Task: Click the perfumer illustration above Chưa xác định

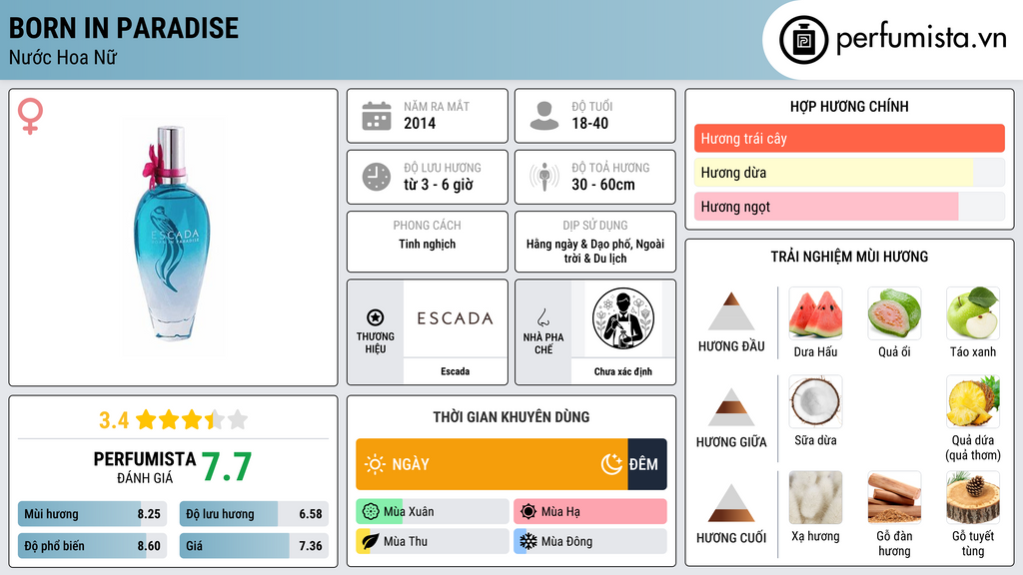Action: (623, 318)
